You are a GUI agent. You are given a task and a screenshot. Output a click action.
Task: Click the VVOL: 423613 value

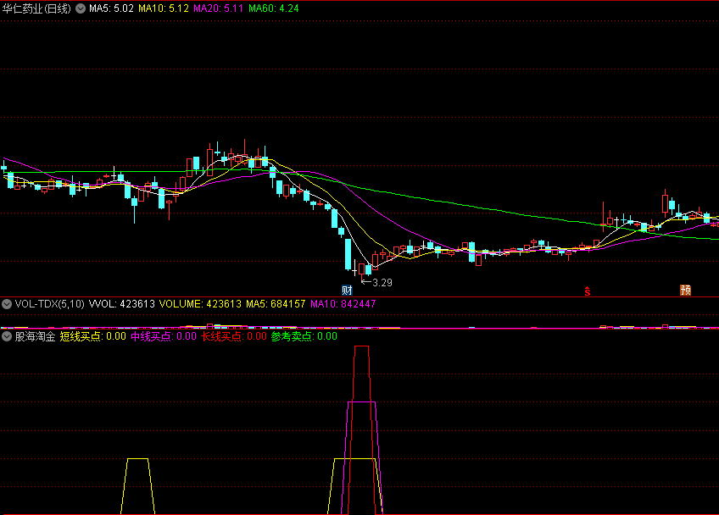pyautogui.click(x=122, y=304)
